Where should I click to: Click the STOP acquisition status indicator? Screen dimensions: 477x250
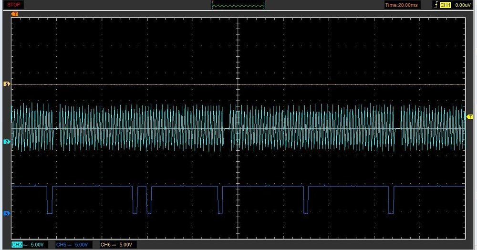[x=13, y=5]
